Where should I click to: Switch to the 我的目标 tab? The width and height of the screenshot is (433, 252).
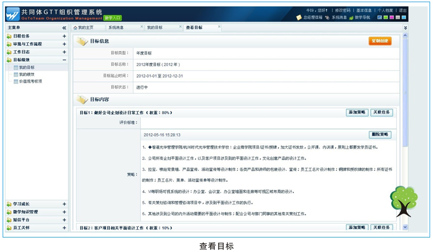[155, 28]
